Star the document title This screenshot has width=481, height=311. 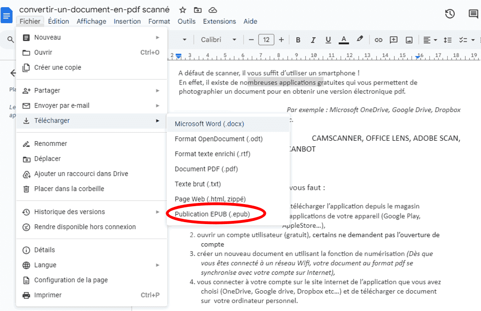[183, 10]
